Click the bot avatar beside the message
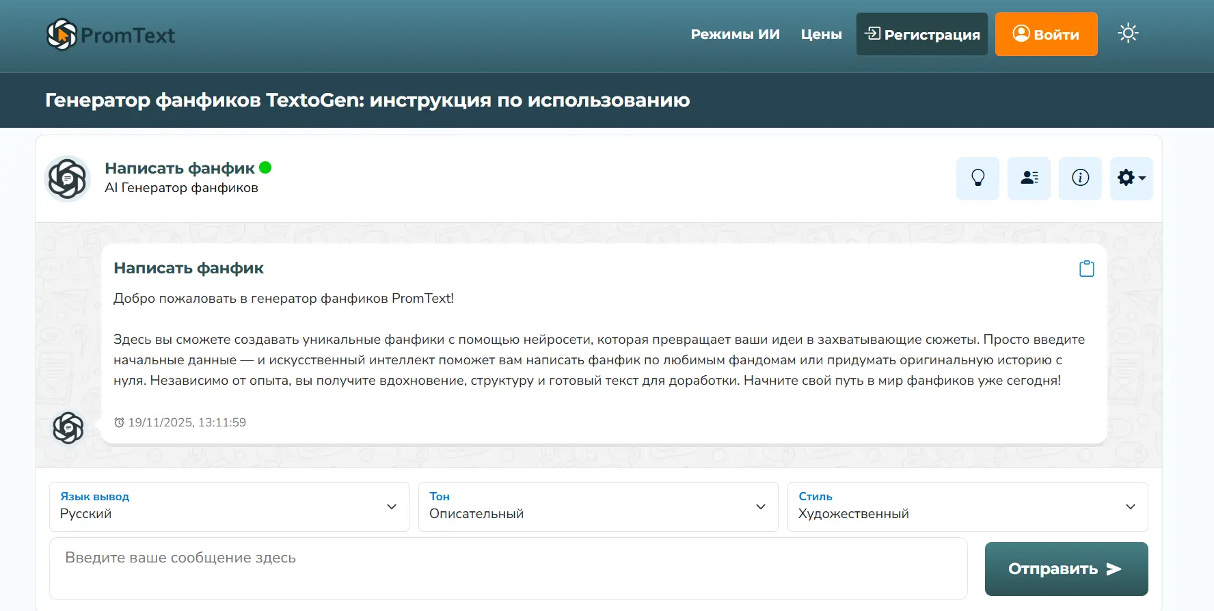Screen dimensions: 1214x611 (x=68, y=429)
